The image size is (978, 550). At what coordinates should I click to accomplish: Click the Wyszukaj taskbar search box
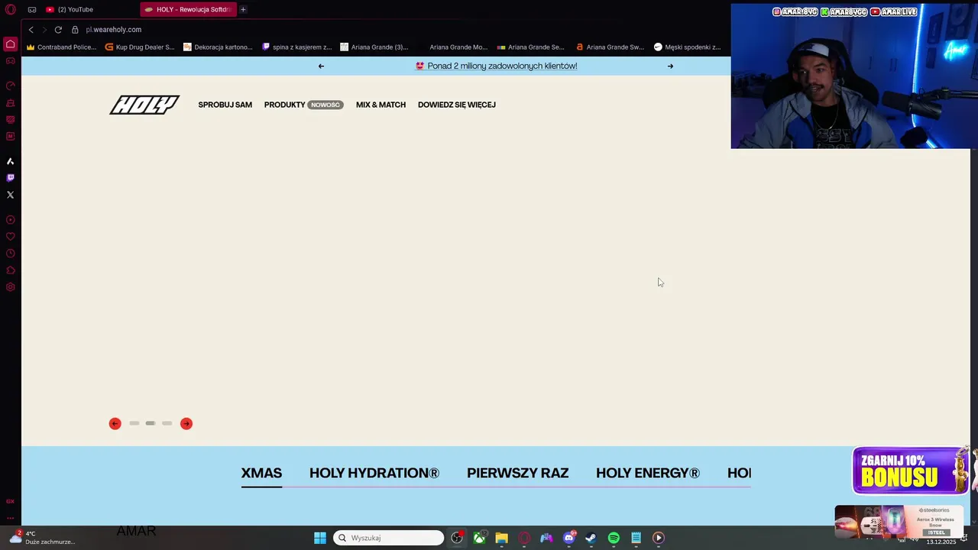pos(388,538)
